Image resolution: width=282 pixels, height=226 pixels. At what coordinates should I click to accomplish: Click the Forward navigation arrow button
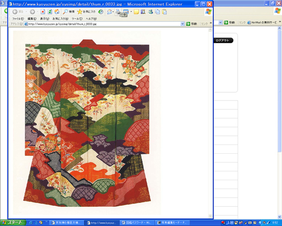[x=32, y=11]
